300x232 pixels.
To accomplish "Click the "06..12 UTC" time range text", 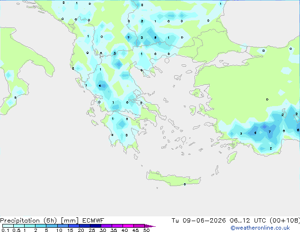I will [248, 221].
